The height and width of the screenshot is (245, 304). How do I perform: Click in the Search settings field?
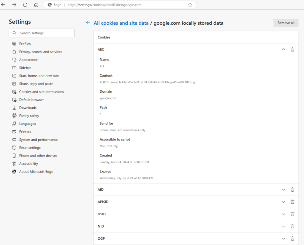pos(42,33)
